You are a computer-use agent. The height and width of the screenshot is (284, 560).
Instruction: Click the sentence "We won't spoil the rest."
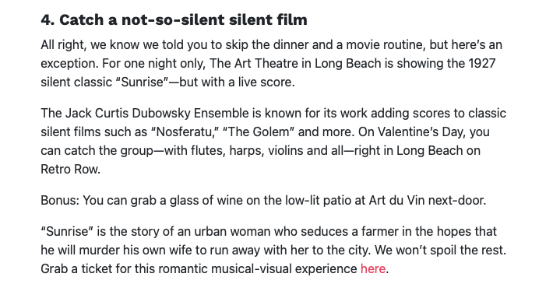440,250
